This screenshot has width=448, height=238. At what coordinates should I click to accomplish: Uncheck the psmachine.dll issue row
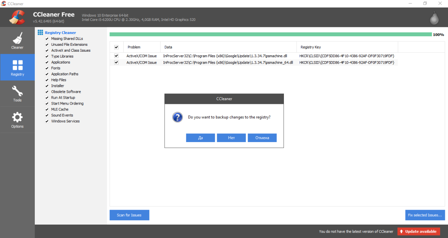116,56
